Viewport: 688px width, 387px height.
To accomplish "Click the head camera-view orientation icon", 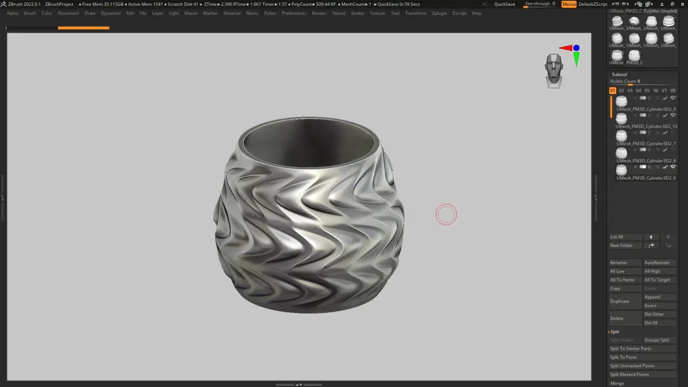I will [x=554, y=71].
